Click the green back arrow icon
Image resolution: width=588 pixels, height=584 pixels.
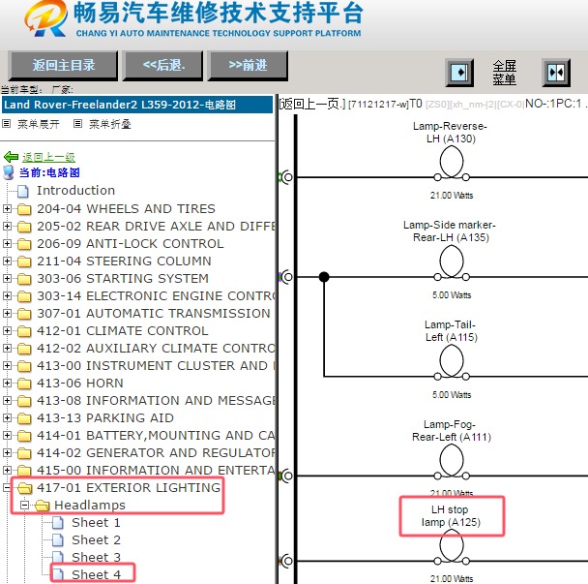click(x=11, y=157)
